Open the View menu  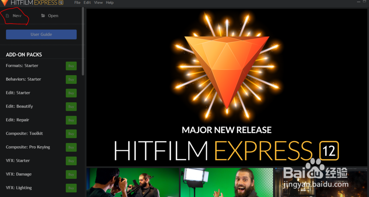click(x=99, y=3)
